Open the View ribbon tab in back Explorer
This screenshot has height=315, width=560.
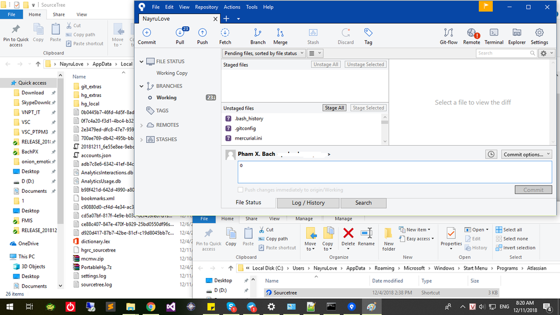click(x=81, y=15)
